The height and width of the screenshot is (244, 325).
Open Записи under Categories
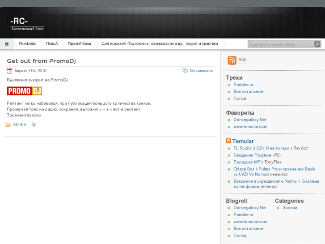coord(290,208)
